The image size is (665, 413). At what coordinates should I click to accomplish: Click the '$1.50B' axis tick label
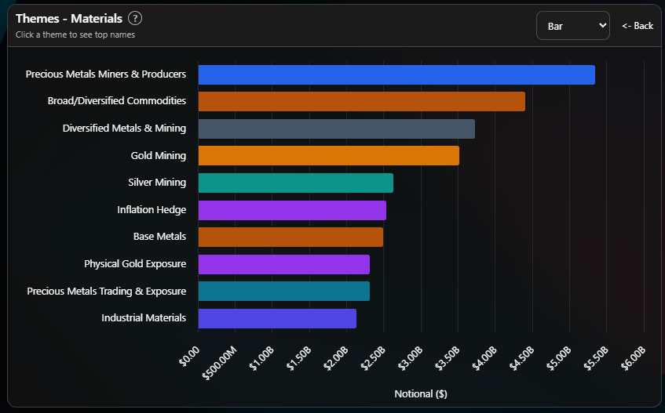coord(298,358)
